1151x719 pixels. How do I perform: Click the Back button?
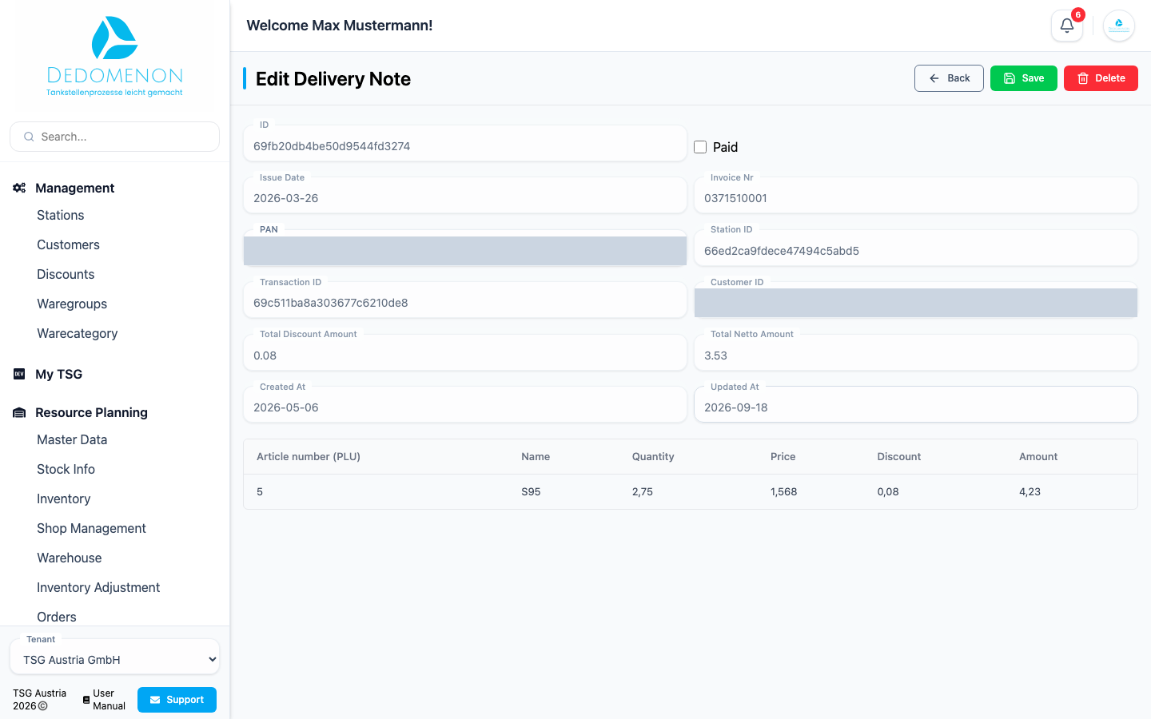click(x=949, y=78)
